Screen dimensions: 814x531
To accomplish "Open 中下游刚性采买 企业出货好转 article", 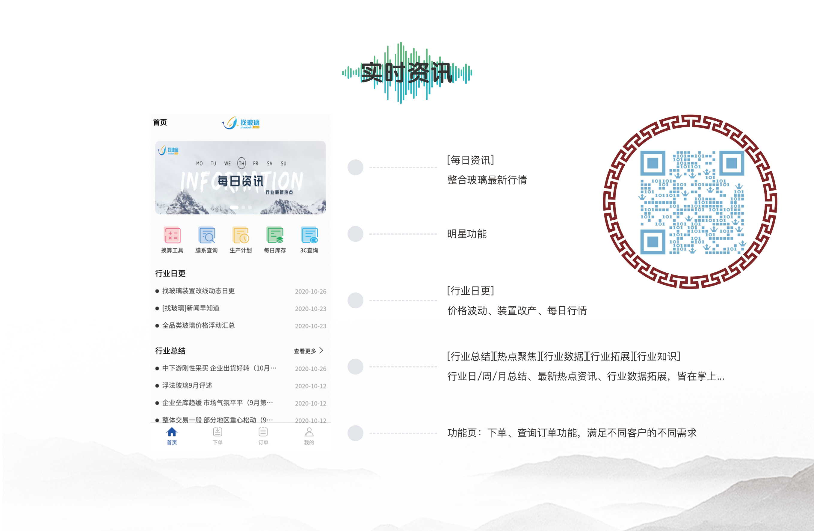I will [219, 368].
